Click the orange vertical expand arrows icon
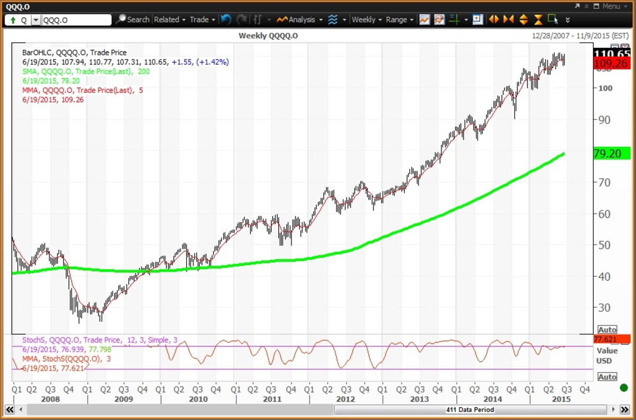Screen dimensions: 636x420 tap(524, 20)
